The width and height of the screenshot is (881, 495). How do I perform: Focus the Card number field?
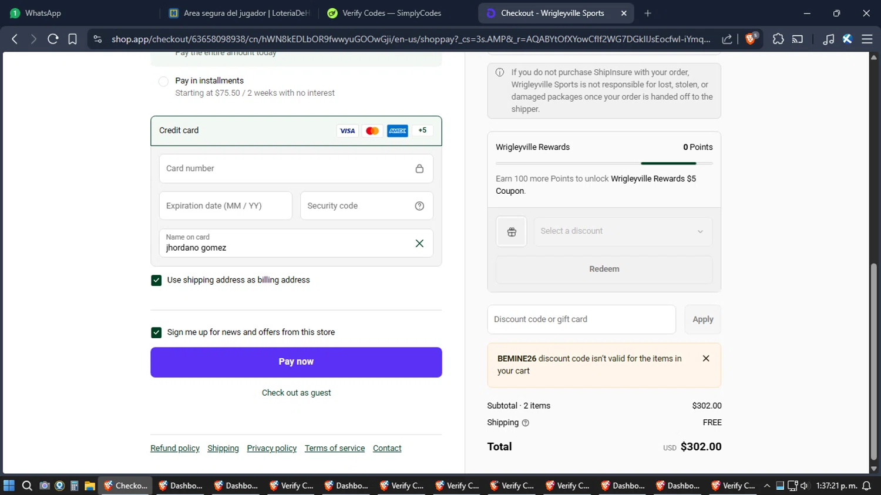pyautogui.click(x=296, y=169)
